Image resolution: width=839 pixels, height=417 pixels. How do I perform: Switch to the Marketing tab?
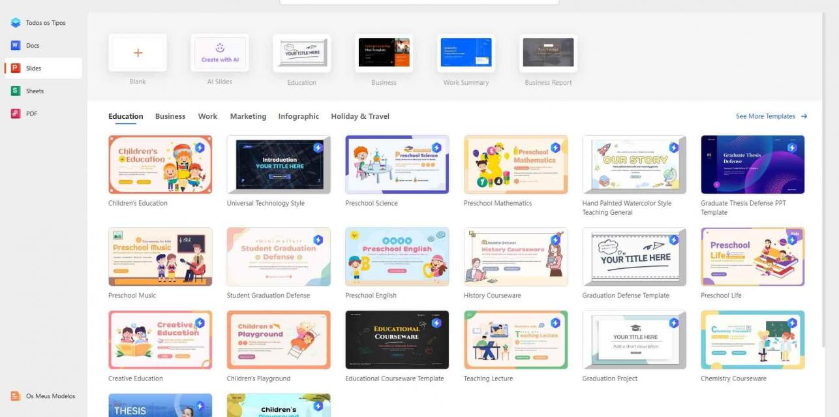(248, 116)
